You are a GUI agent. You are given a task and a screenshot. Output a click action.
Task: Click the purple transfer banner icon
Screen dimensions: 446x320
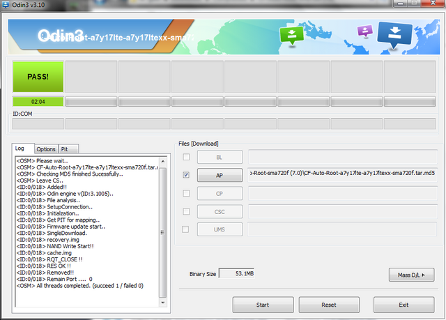(x=365, y=31)
